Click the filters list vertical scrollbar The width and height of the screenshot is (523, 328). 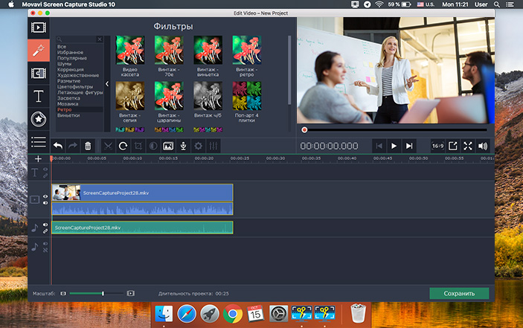(x=289, y=70)
